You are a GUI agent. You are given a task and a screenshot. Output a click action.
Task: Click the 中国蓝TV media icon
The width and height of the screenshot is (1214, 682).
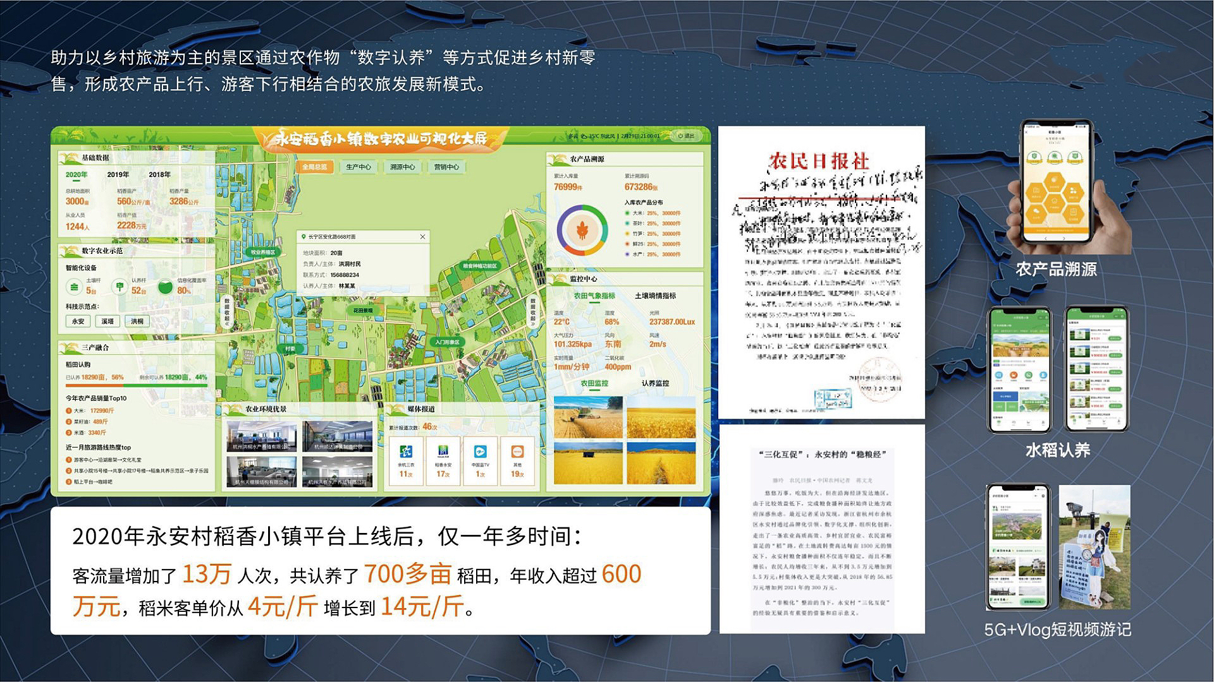coord(481,452)
